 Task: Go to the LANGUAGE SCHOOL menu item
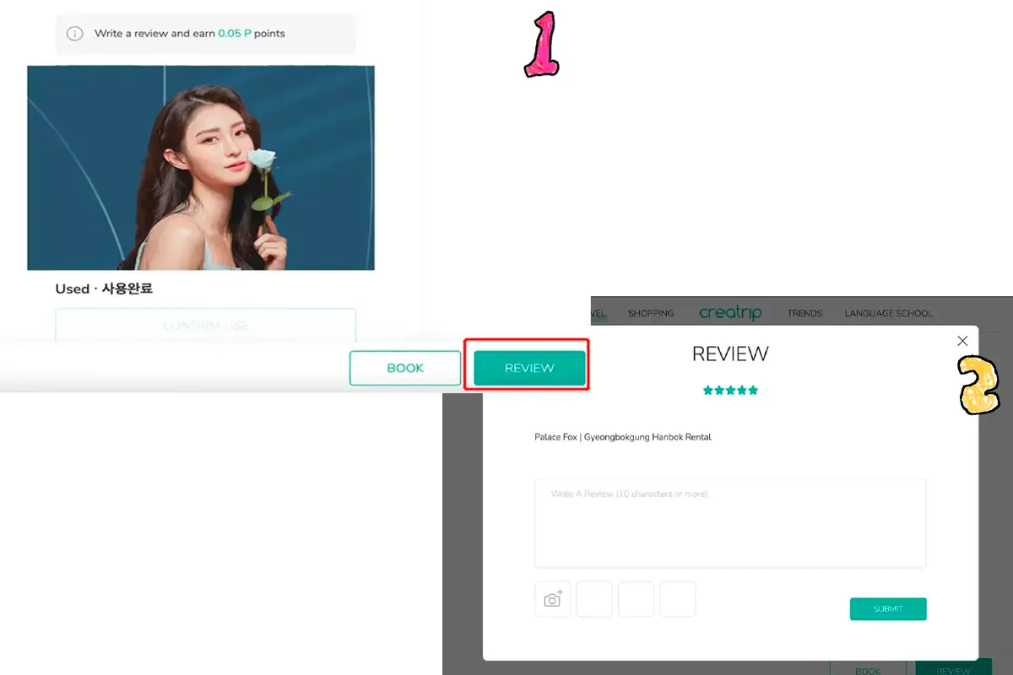(x=888, y=313)
